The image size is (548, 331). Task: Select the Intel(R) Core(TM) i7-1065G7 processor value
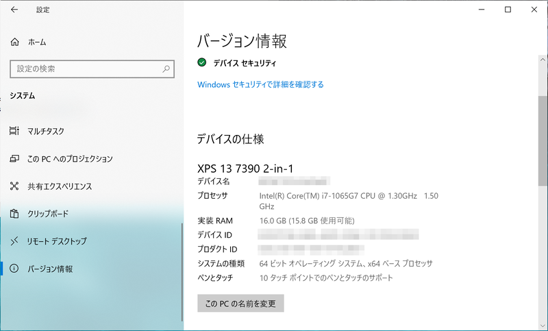[x=349, y=201]
